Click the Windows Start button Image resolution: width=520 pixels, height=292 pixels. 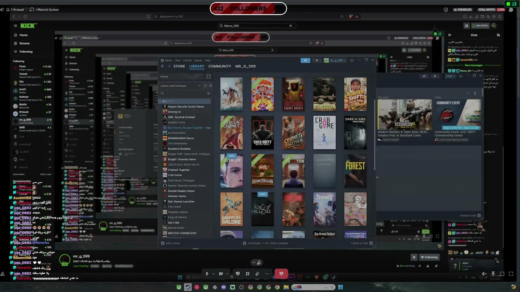(340, 287)
